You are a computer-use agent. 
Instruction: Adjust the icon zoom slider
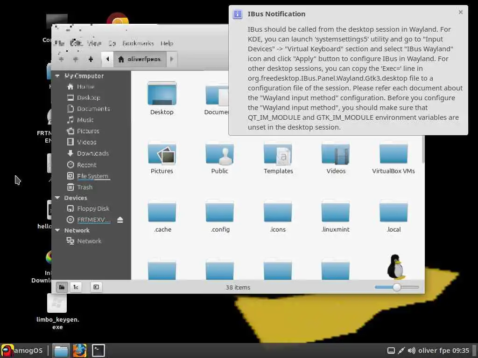pos(397,287)
